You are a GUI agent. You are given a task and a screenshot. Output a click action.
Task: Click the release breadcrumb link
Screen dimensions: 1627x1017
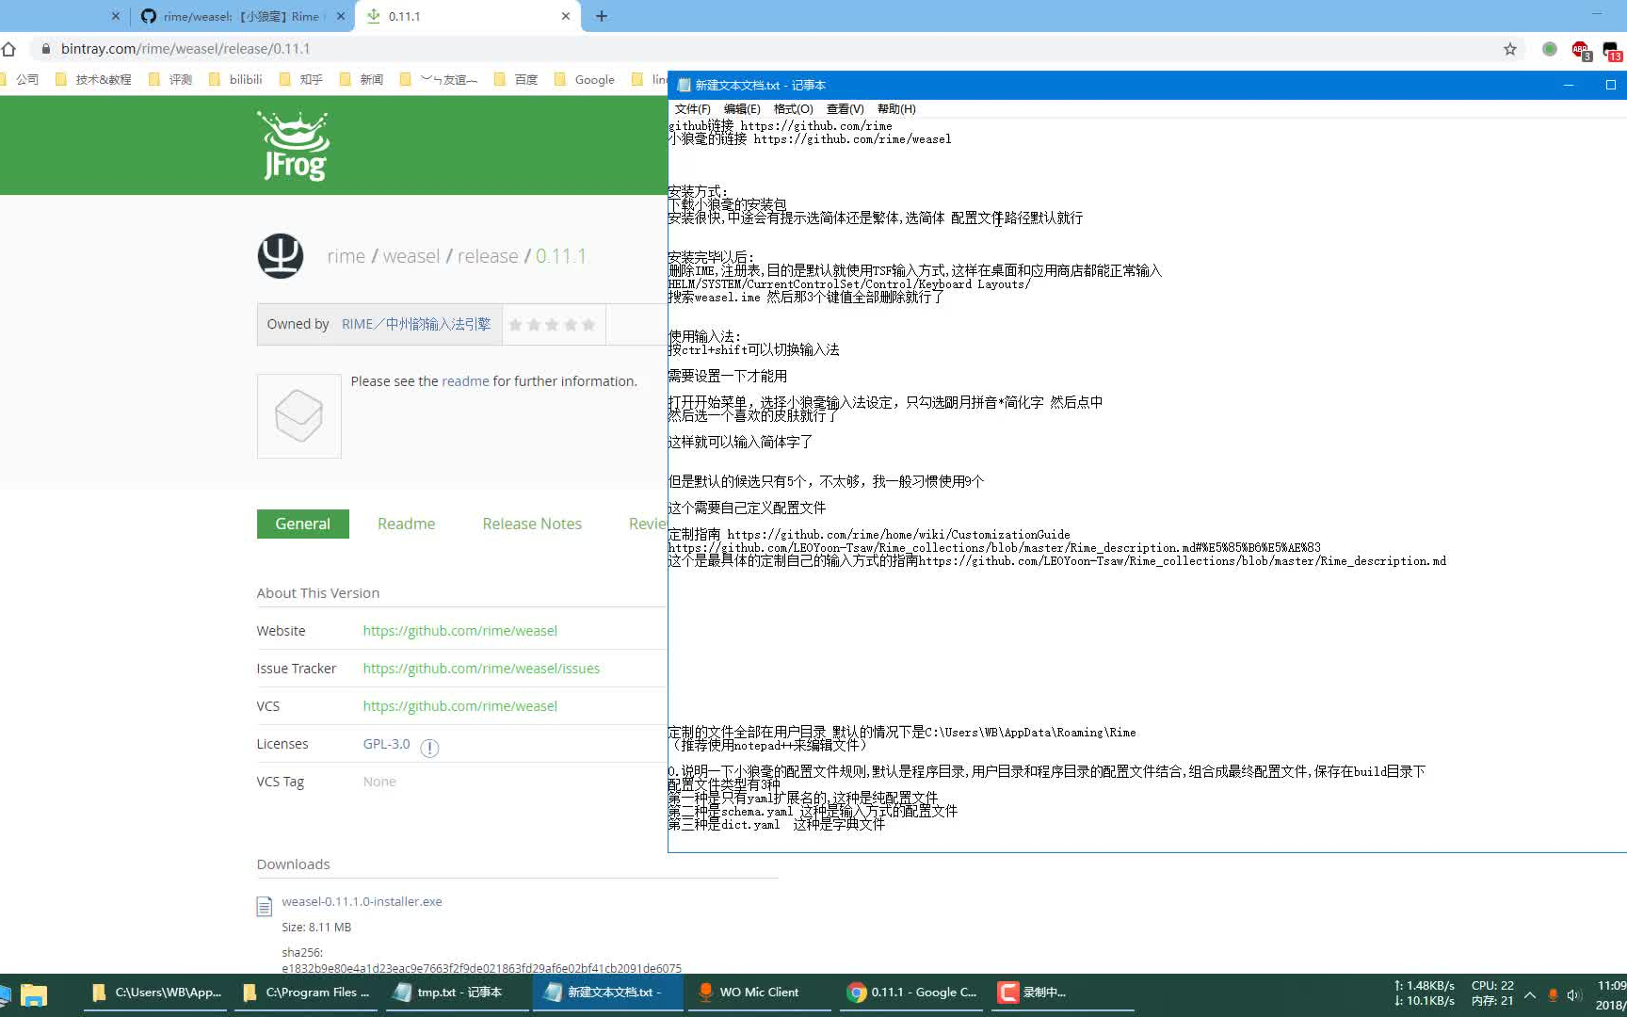pyautogui.click(x=488, y=256)
